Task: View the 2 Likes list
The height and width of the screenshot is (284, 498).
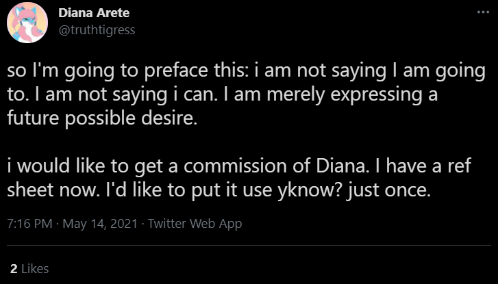Action: 29,269
